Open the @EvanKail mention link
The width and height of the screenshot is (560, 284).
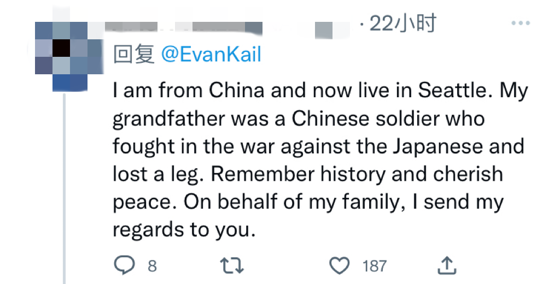[x=211, y=55]
